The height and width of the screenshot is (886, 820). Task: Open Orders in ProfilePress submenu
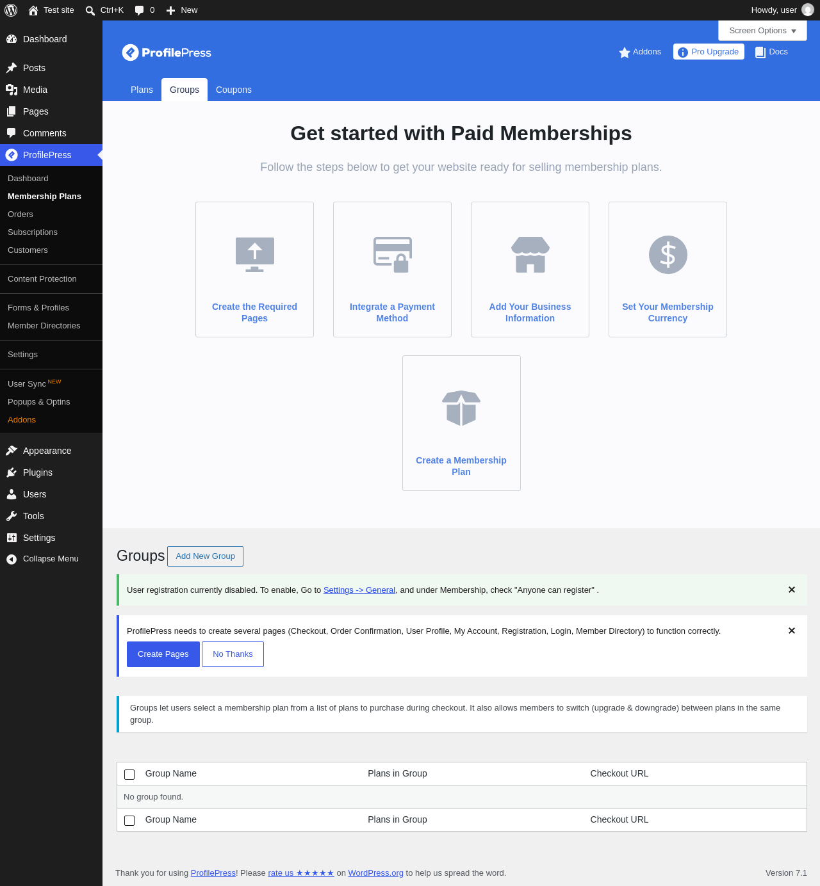pos(20,214)
